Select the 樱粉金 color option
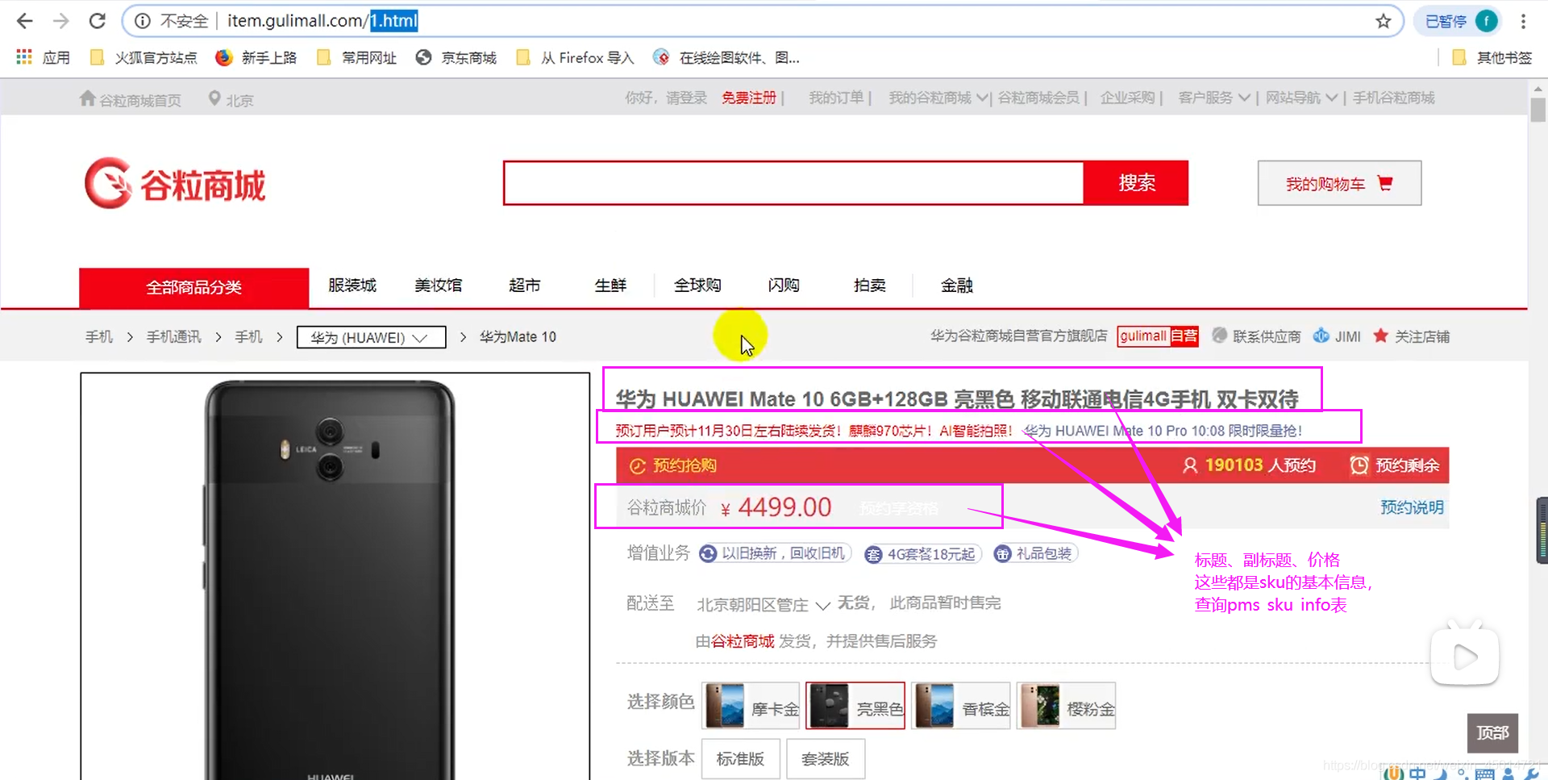Screen dimensions: 1548x780 (x=1066, y=706)
